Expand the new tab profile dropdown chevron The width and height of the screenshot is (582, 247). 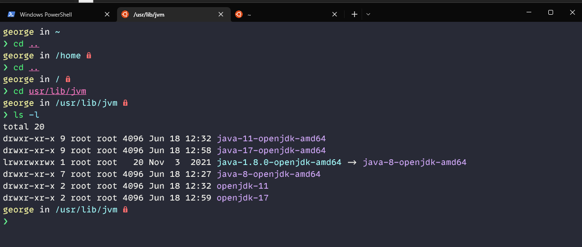(368, 14)
